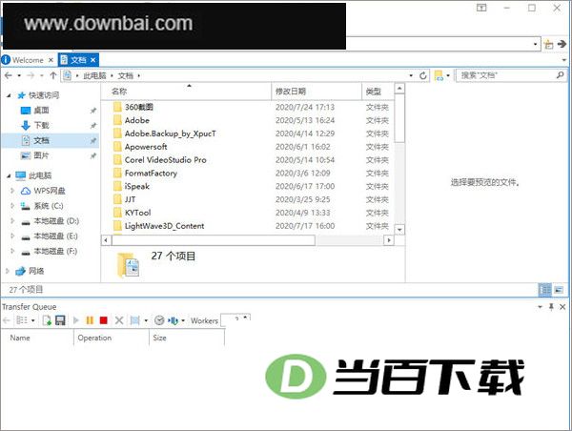Image resolution: width=572 pixels, height=431 pixels.
Task: Select 本地磁盘 (D:) drive
Action: [x=56, y=221]
